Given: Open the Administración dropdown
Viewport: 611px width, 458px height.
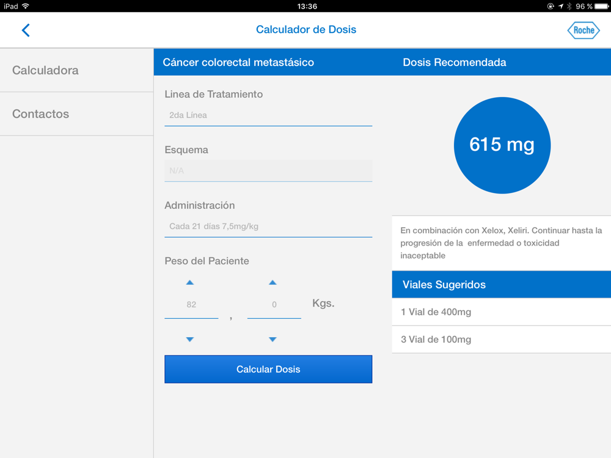Looking at the screenshot, I should pos(268,227).
